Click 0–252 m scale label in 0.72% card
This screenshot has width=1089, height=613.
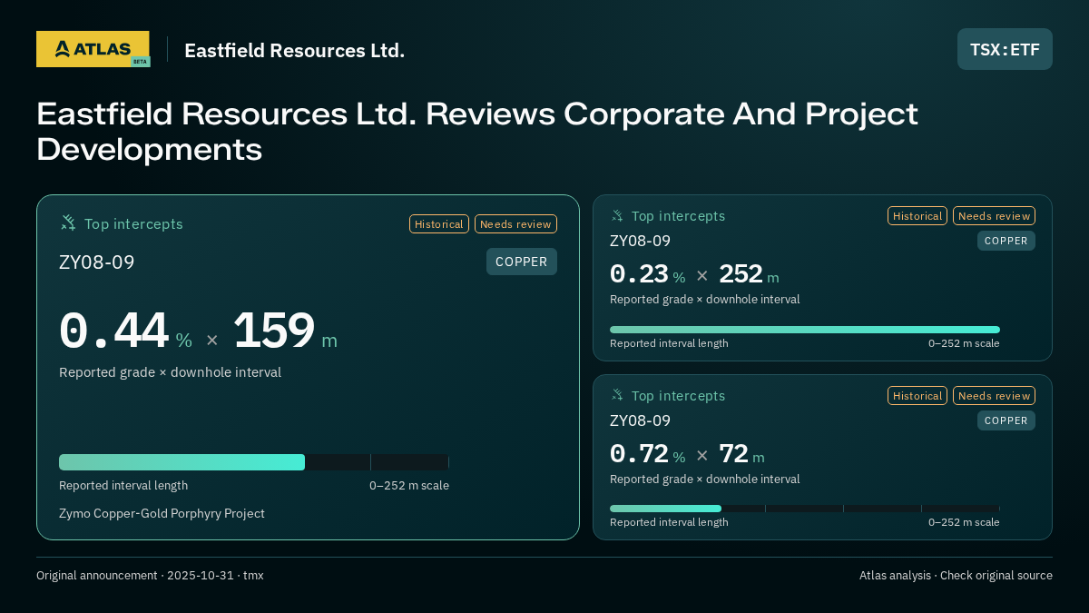(964, 522)
